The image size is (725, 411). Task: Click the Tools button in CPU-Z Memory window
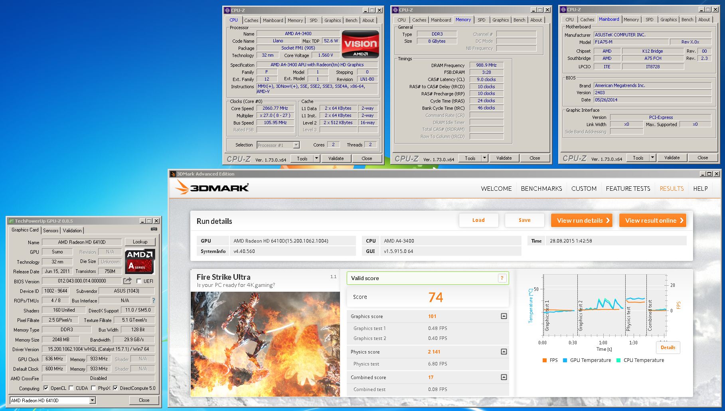coord(470,158)
